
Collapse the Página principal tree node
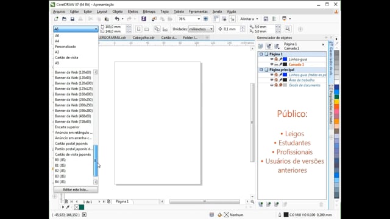[x=261, y=69]
